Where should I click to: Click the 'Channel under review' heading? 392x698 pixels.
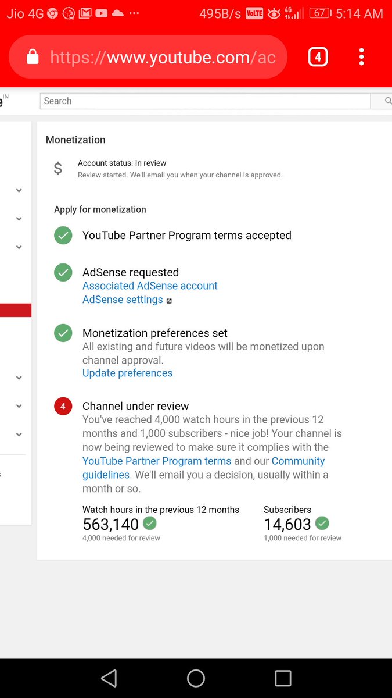[135, 406]
